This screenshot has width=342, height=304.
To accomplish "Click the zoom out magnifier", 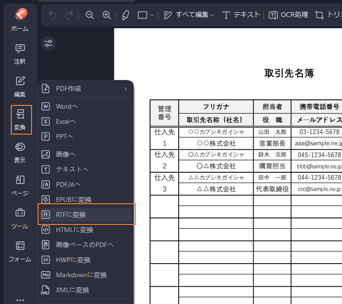I will pos(90,15).
